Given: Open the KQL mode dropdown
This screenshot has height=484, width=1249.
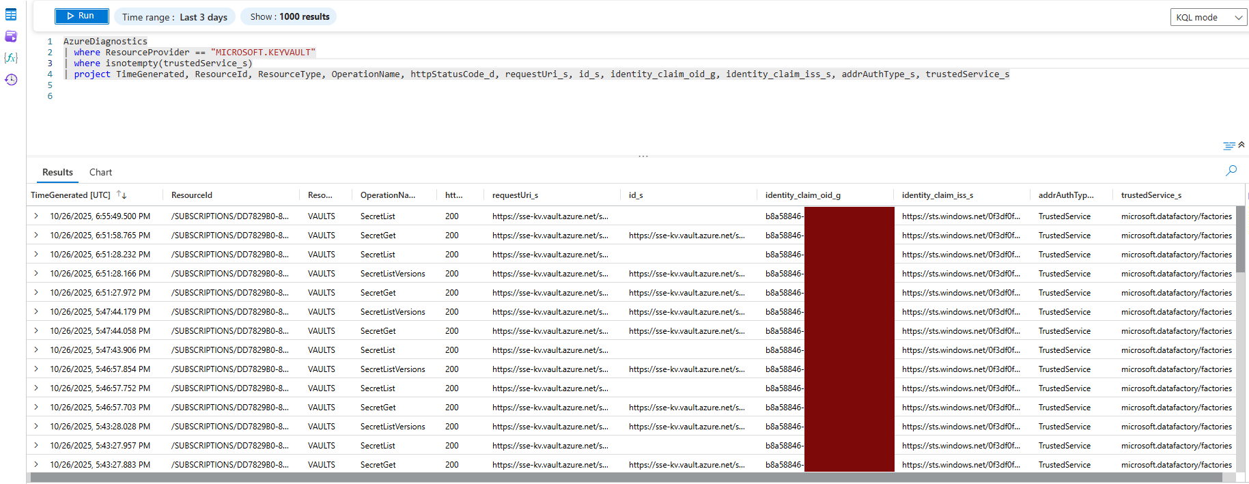Looking at the screenshot, I should click(x=1209, y=17).
